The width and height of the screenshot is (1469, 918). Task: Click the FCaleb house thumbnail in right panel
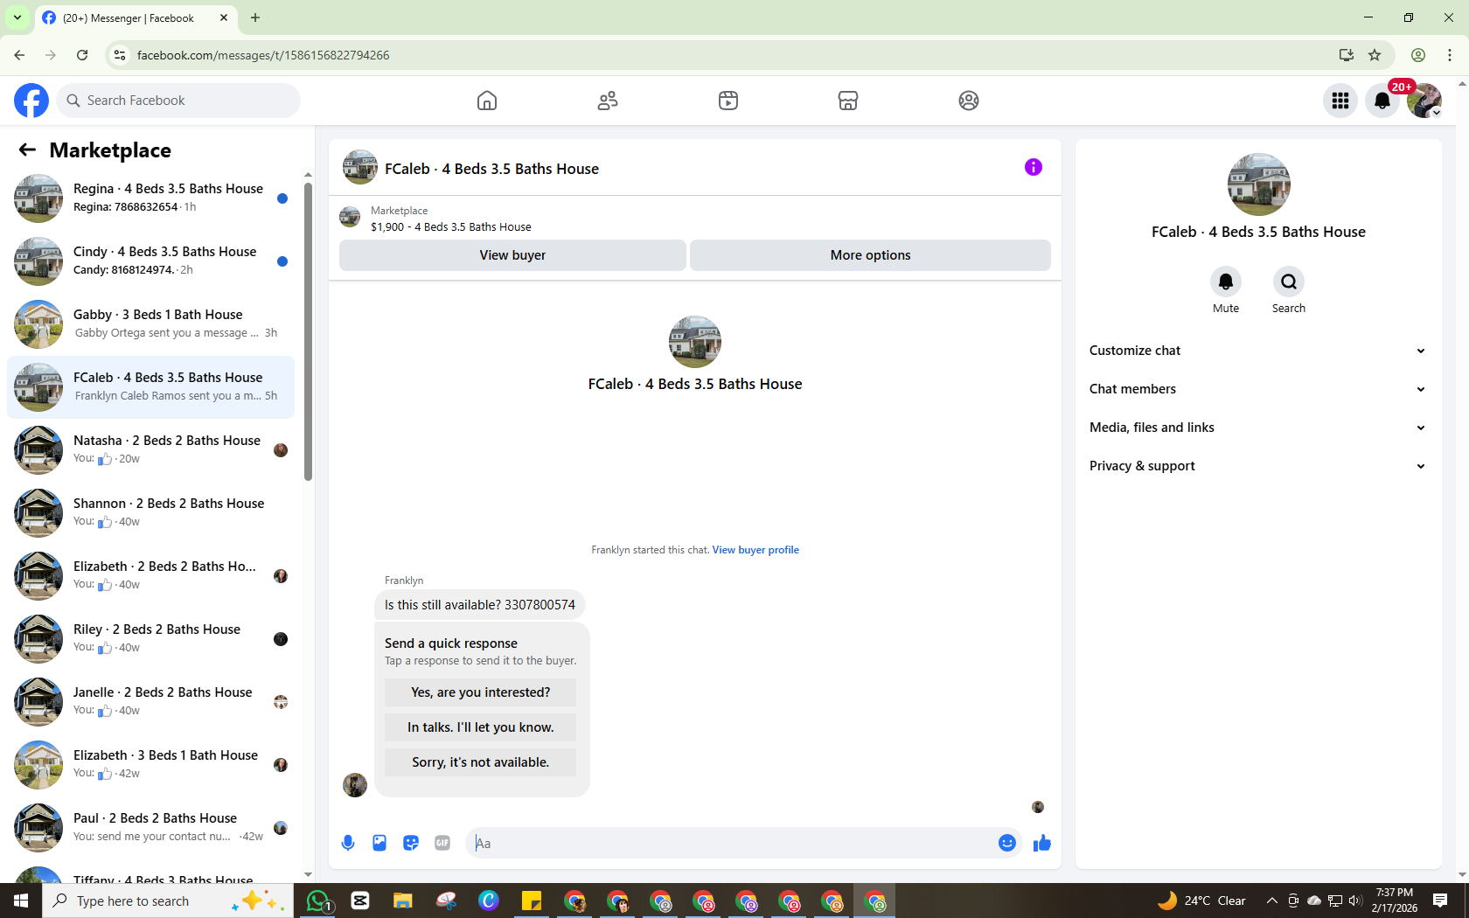pos(1258,184)
